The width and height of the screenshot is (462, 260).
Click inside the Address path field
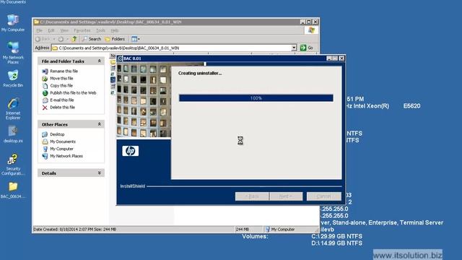[x=172, y=48]
